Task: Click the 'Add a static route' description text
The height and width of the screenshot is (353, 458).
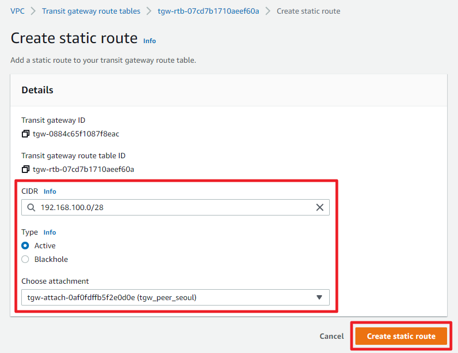Action: [103, 60]
